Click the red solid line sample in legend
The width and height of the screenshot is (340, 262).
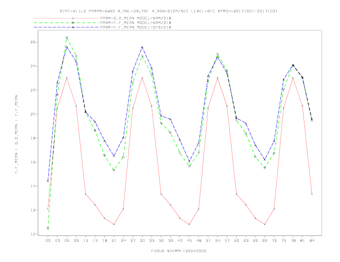coord(67,18)
